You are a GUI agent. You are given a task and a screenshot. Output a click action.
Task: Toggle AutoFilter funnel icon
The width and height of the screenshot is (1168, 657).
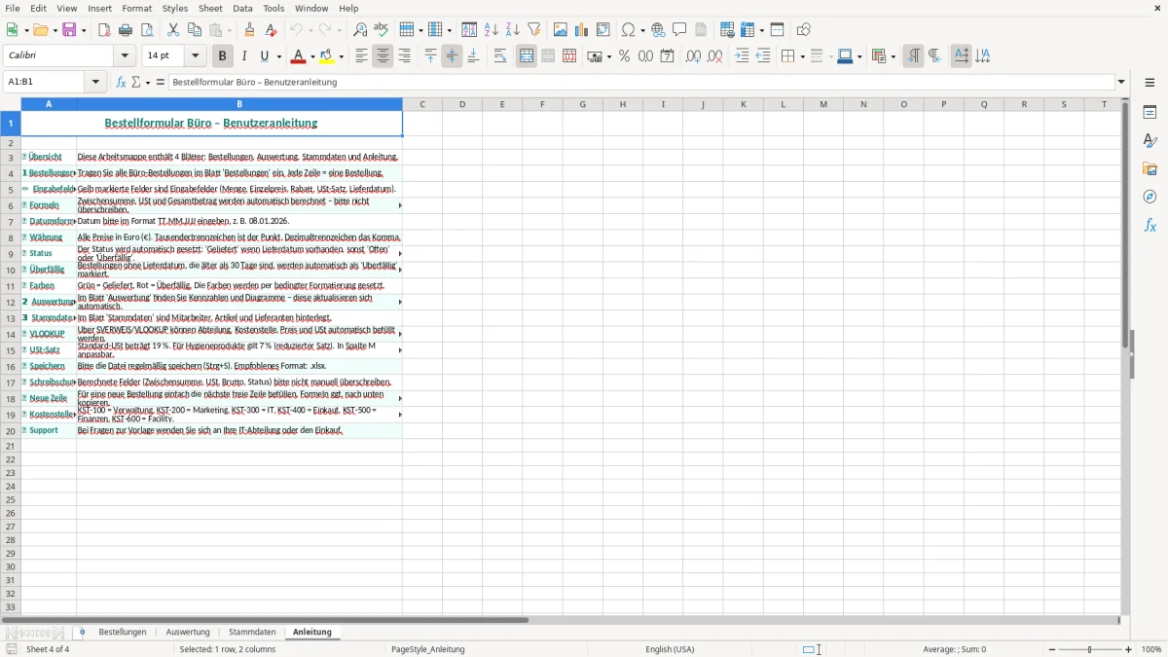534,30
